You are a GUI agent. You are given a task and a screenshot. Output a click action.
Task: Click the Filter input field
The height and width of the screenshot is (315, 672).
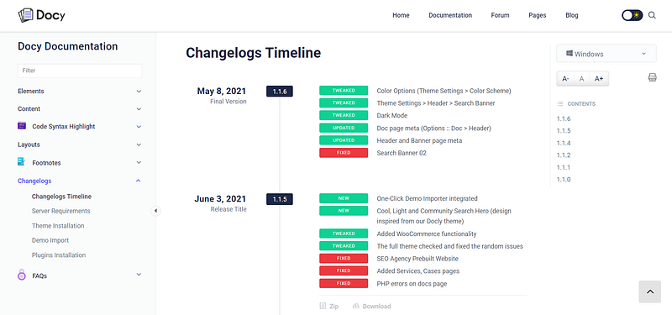[80, 71]
